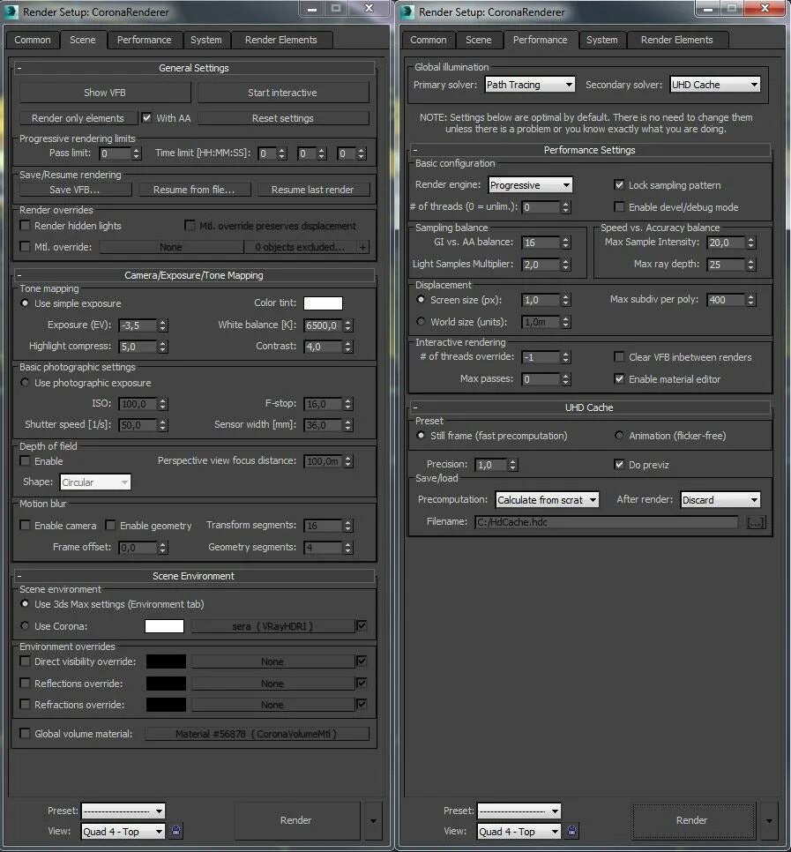
Task: Click Resume from file button
Action: click(x=194, y=190)
